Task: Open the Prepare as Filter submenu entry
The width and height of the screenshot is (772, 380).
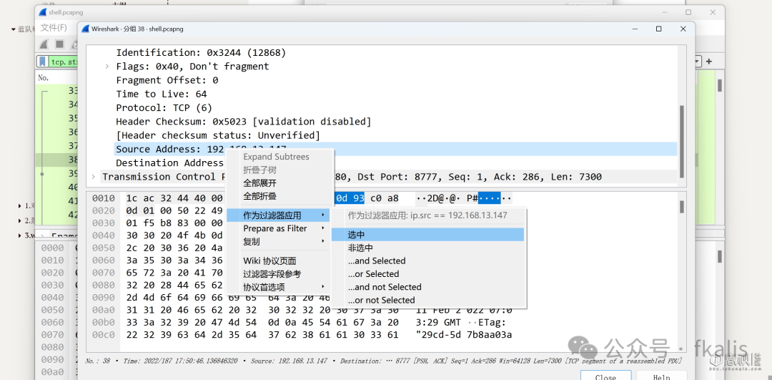Action: (x=279, y=229)
